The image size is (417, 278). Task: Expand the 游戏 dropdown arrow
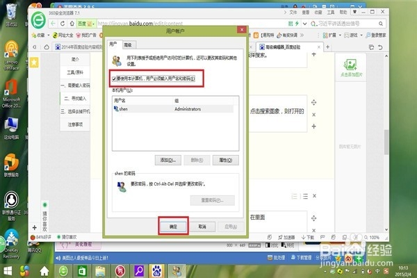[361, 35]
